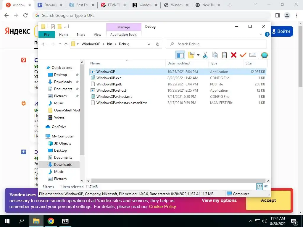Open the View ribbon tab

click(97, 35)
